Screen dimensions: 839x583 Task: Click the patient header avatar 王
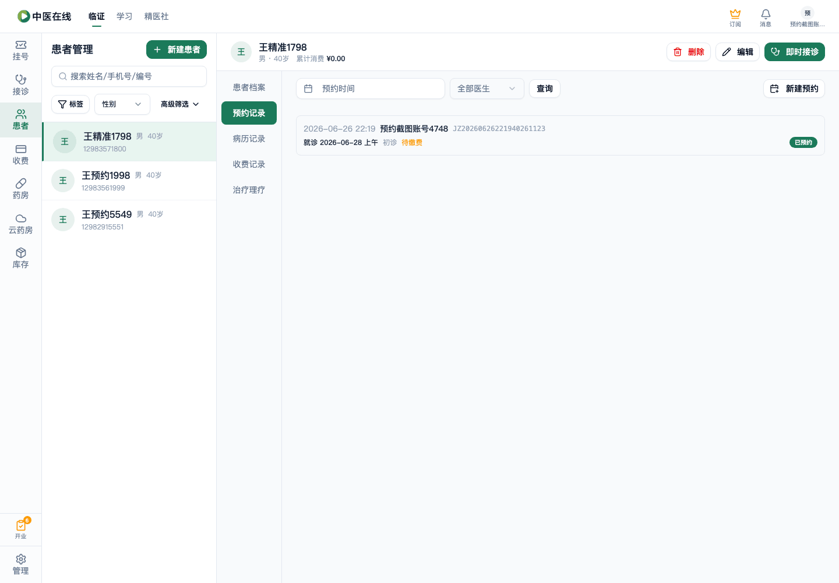[241, 52]
